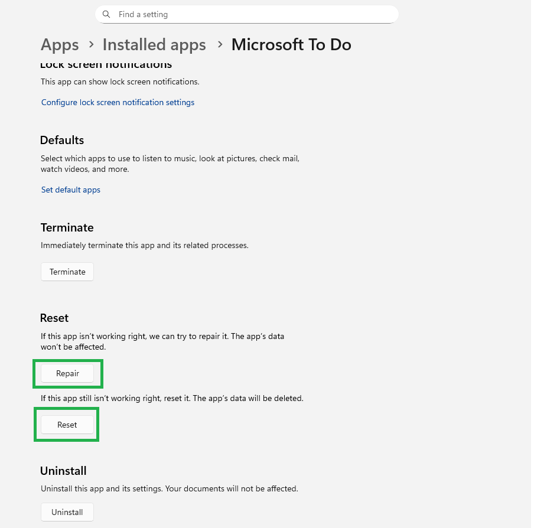
Task: Click the Uninstall button
Action: point(67,512)
